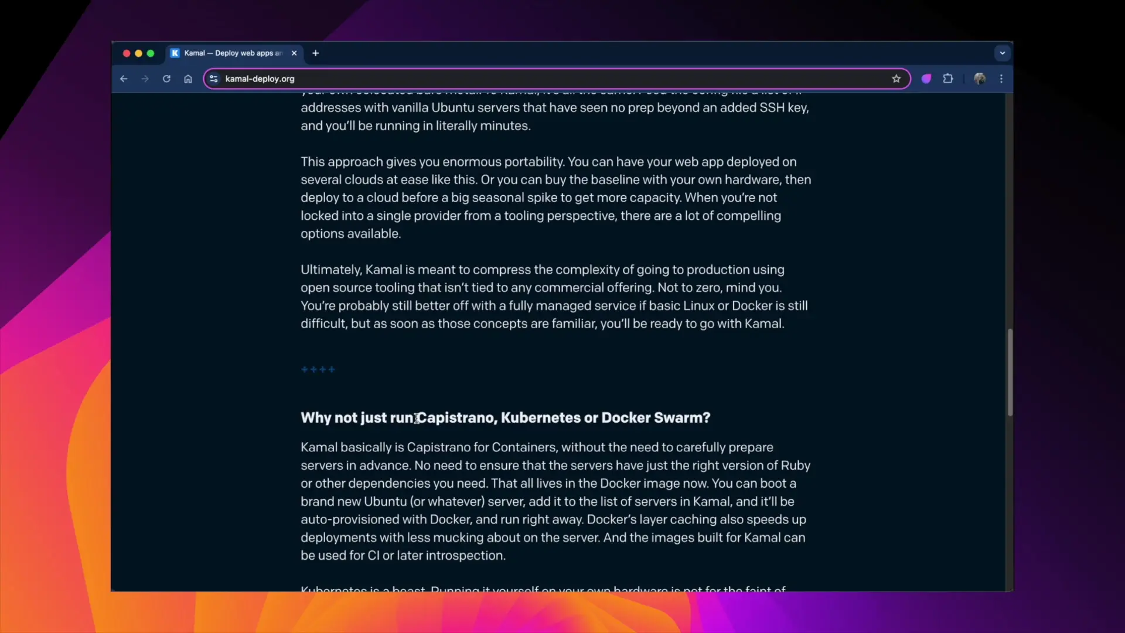Click heading "Why not just run Capistrano, Kubernetes or Docker Swarm?"
The width and height of the screenshot is (1125, 633).
pos(505,417)
